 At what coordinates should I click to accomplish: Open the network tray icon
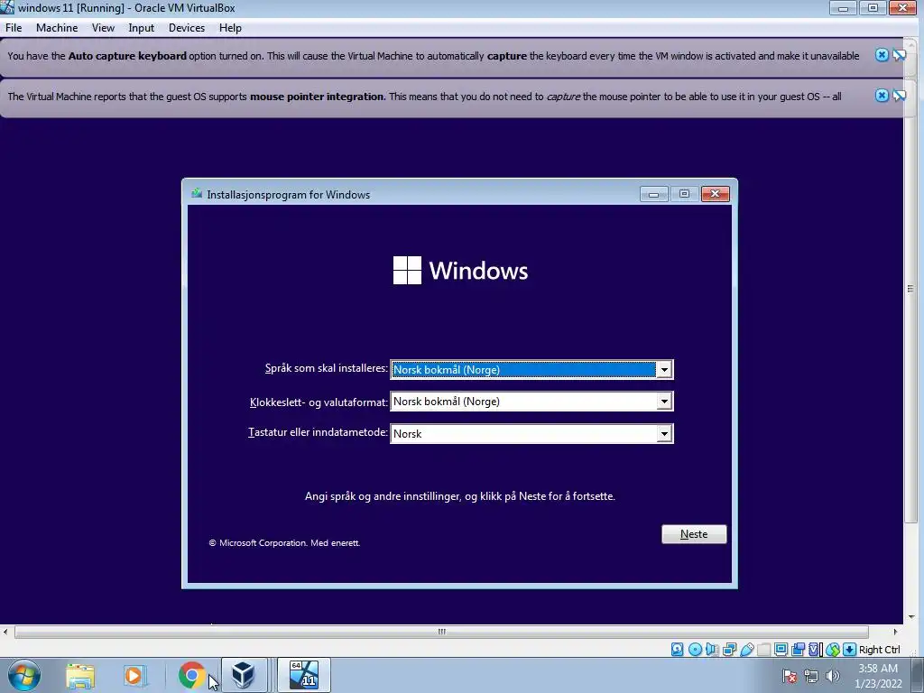pyautogui.click(x=811, y=676)
